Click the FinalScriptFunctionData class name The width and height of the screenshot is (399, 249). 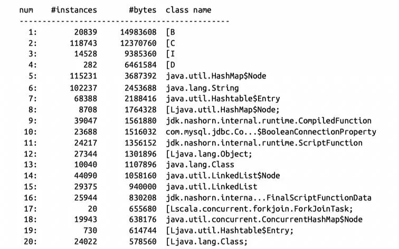tap(269, 198)
